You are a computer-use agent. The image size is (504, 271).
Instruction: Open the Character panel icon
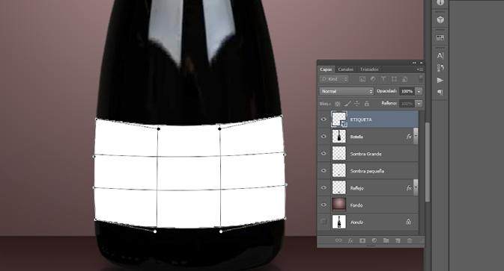pyautogui.click(x=440, y=55)
